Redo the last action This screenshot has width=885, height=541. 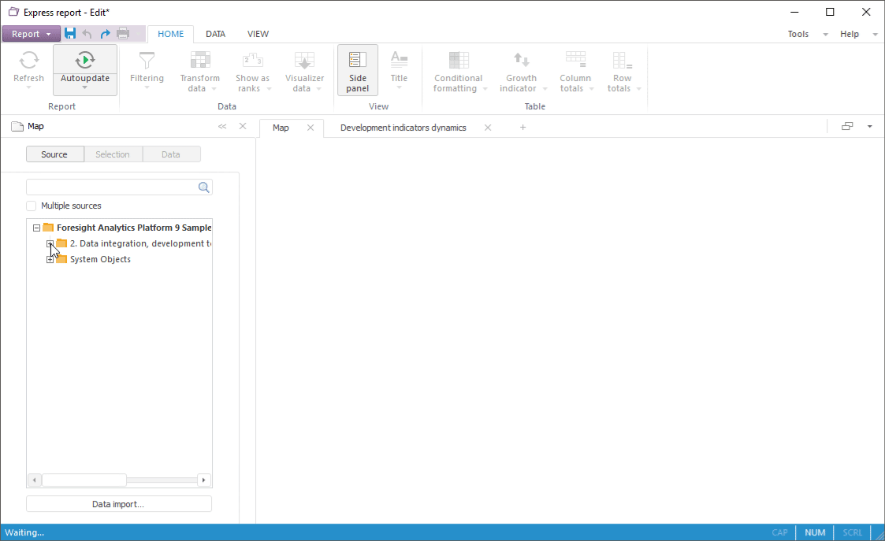coord(105,34)
